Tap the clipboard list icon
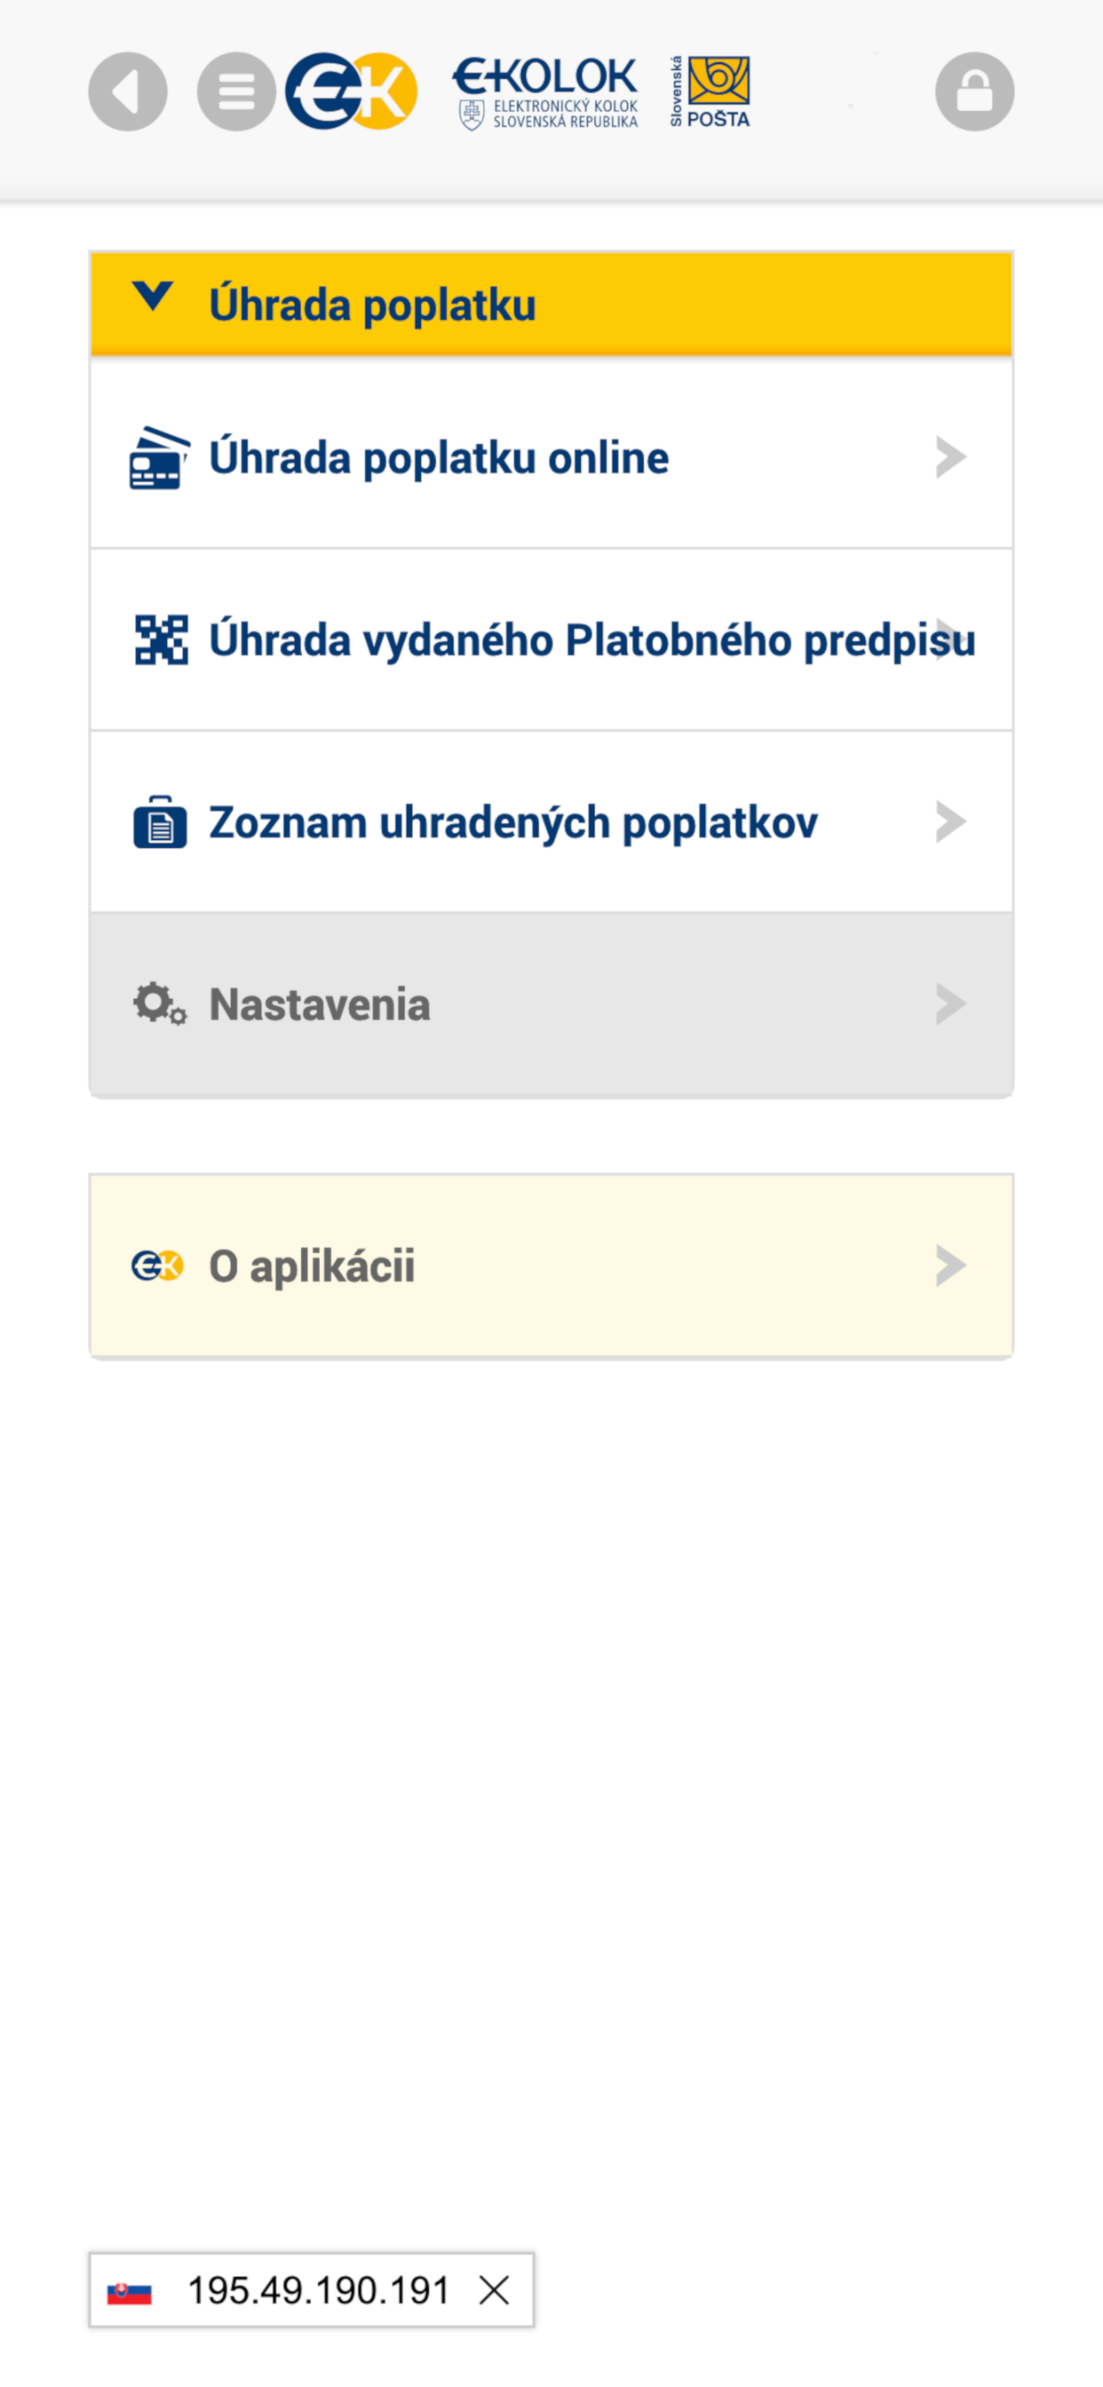The width and height of the screenshot is (1103, 2387). click(x=160, y=822)
